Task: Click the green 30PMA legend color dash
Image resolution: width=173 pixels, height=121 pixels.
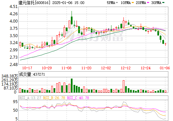Action: [x=163, y=2]
